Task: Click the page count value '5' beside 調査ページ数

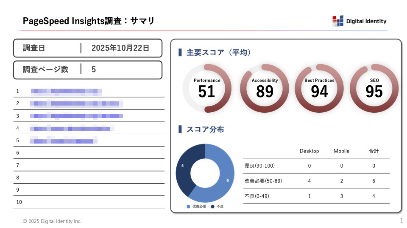Action: tap(93, 69)
